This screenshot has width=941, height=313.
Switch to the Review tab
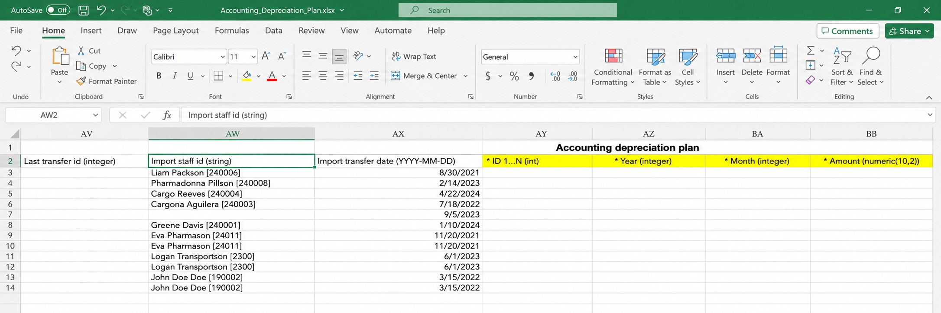point(312,30)
